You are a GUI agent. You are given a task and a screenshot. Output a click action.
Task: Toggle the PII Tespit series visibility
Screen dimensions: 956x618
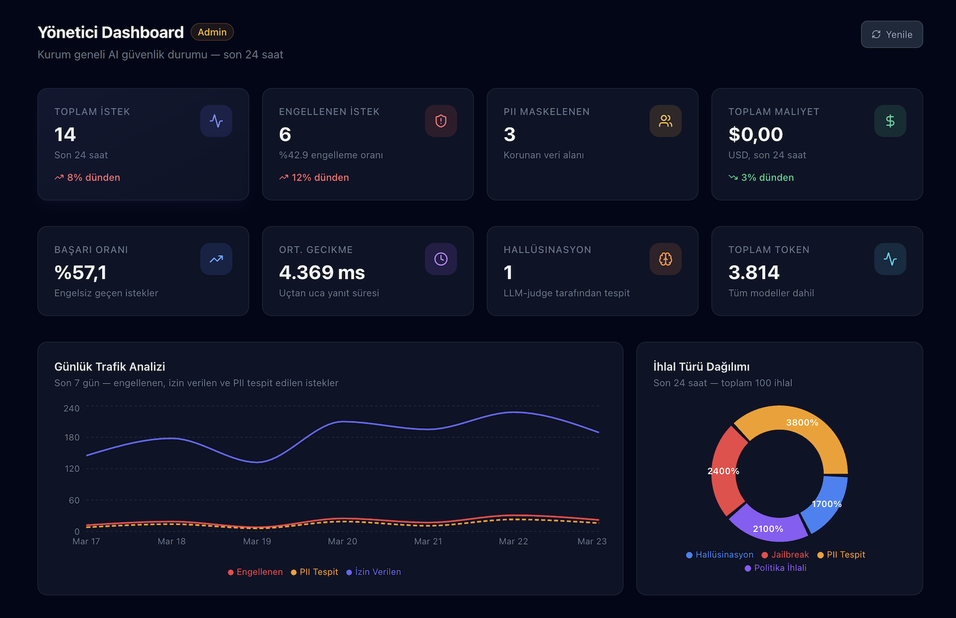pyautogui.click(x=314, y=572)
